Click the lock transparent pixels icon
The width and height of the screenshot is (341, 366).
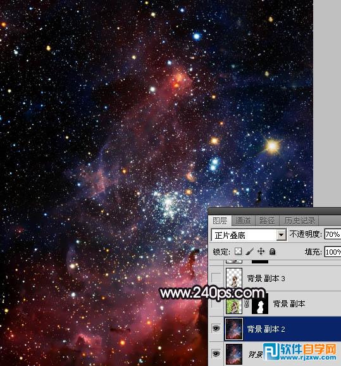[238, 251]
